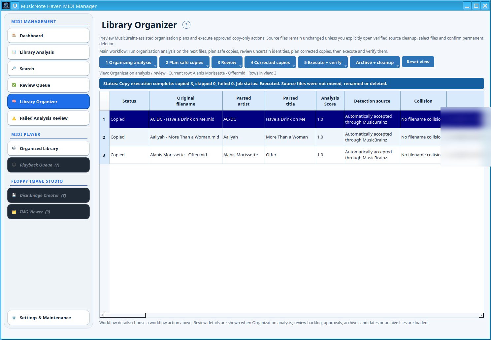491x340 pixels.
Task: Click the table horizontal scrollbar thumb
Action: (x=125, y=315)
